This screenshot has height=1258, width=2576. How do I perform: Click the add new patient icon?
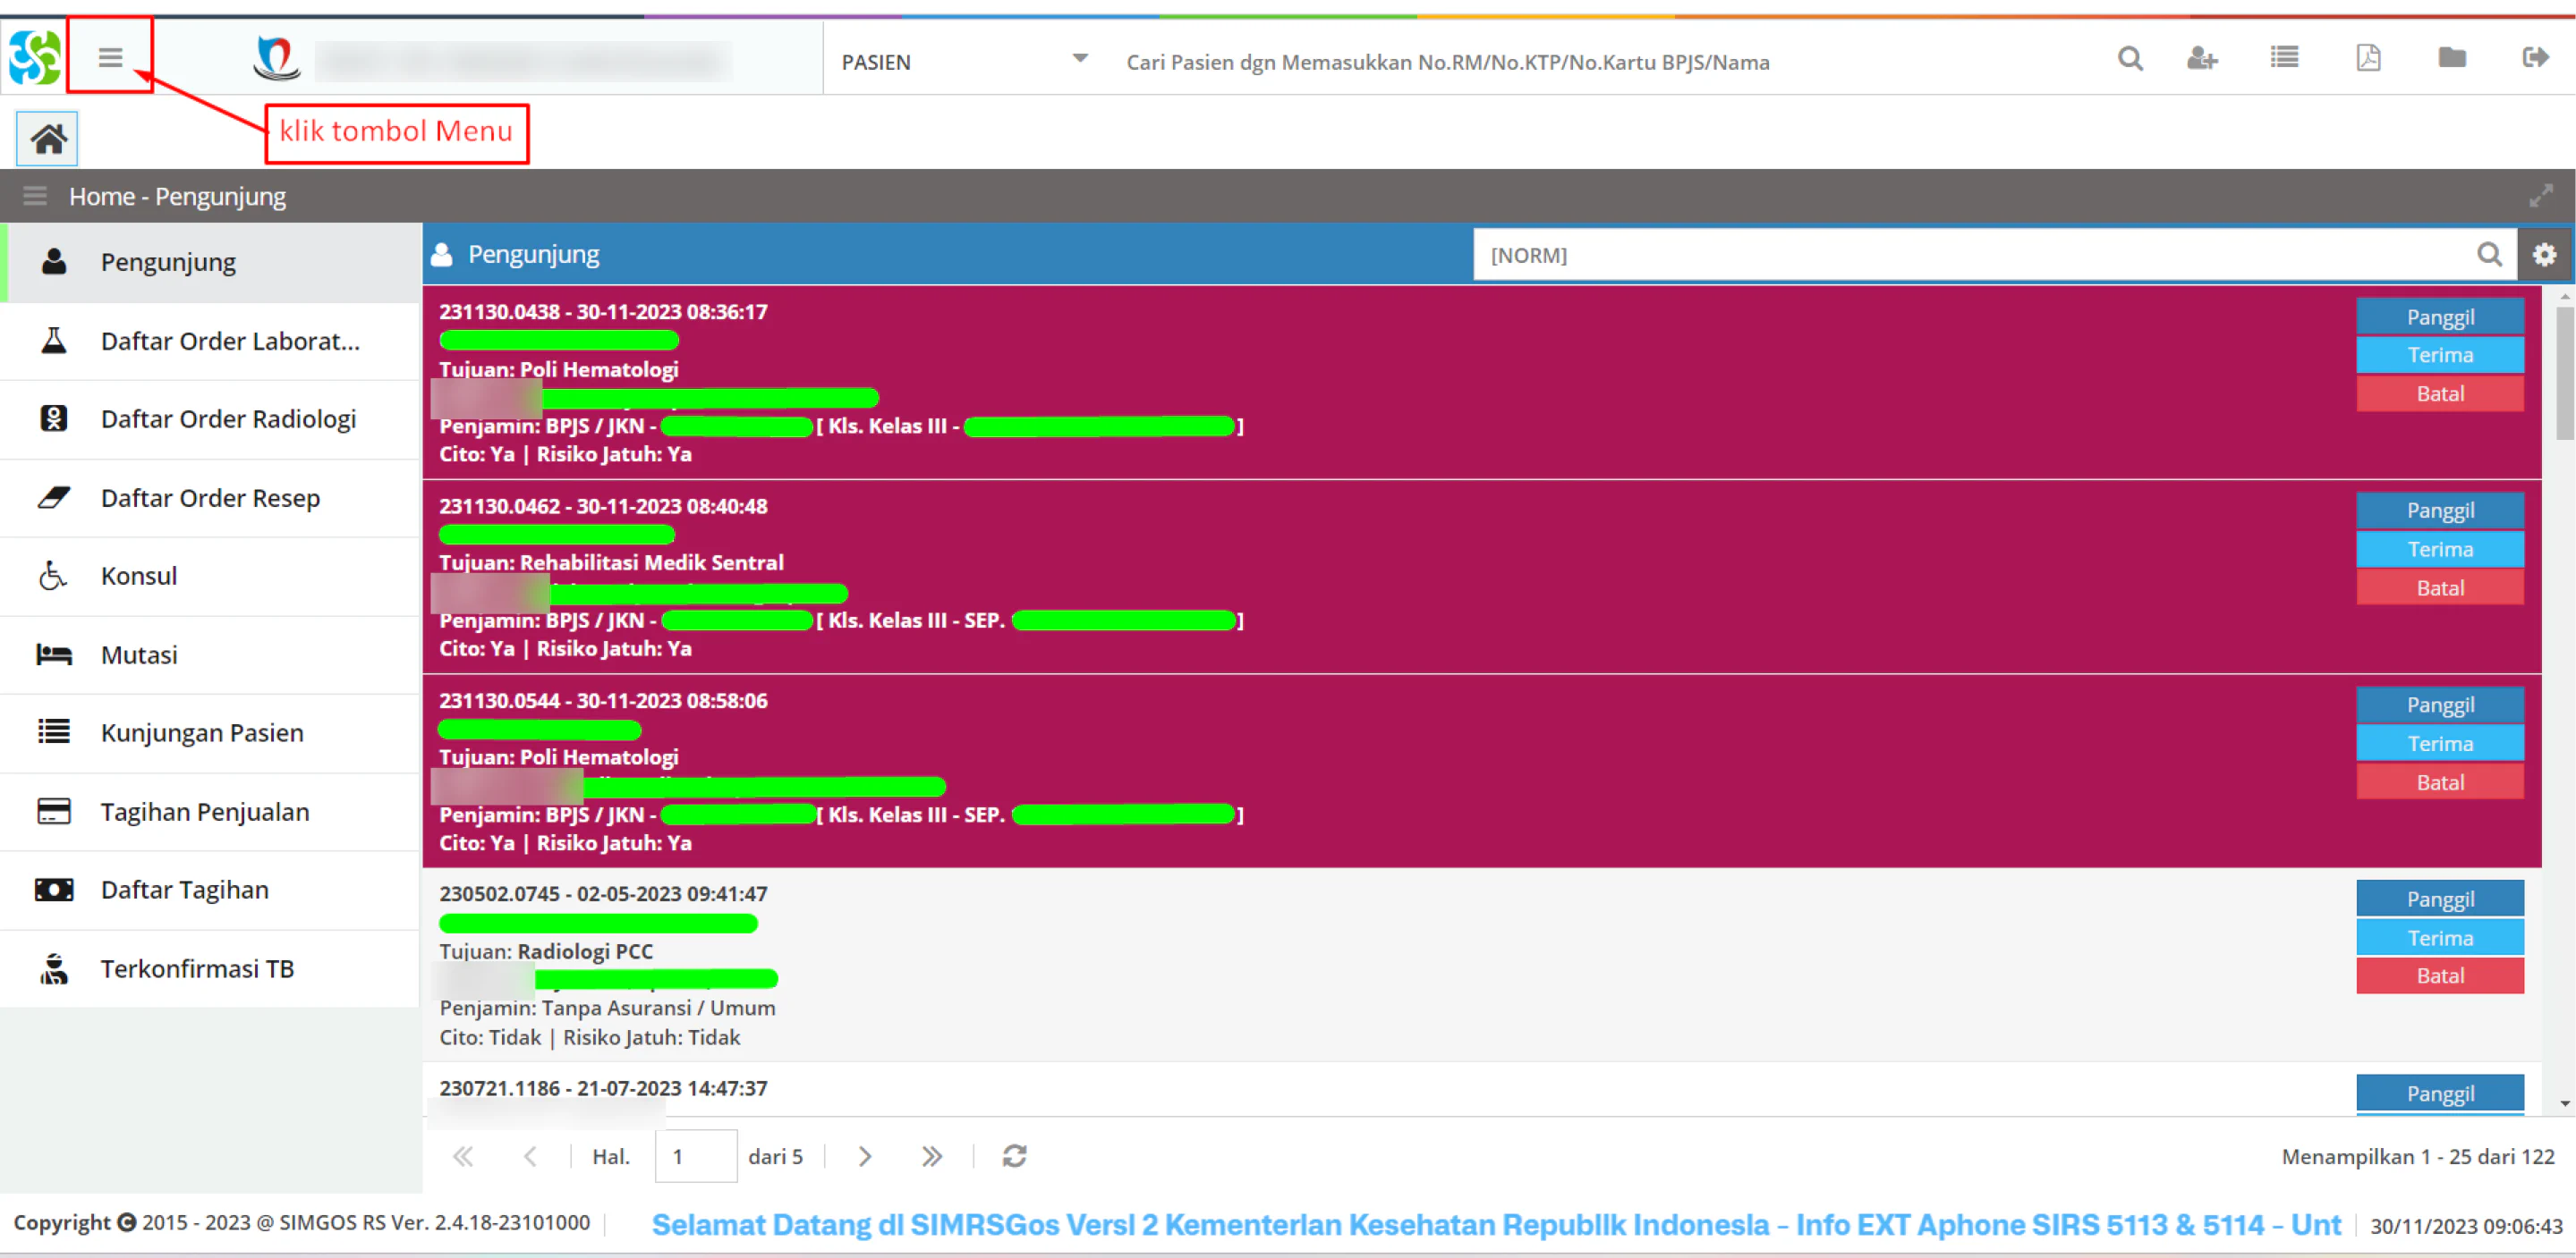[x=2201, y=59]
